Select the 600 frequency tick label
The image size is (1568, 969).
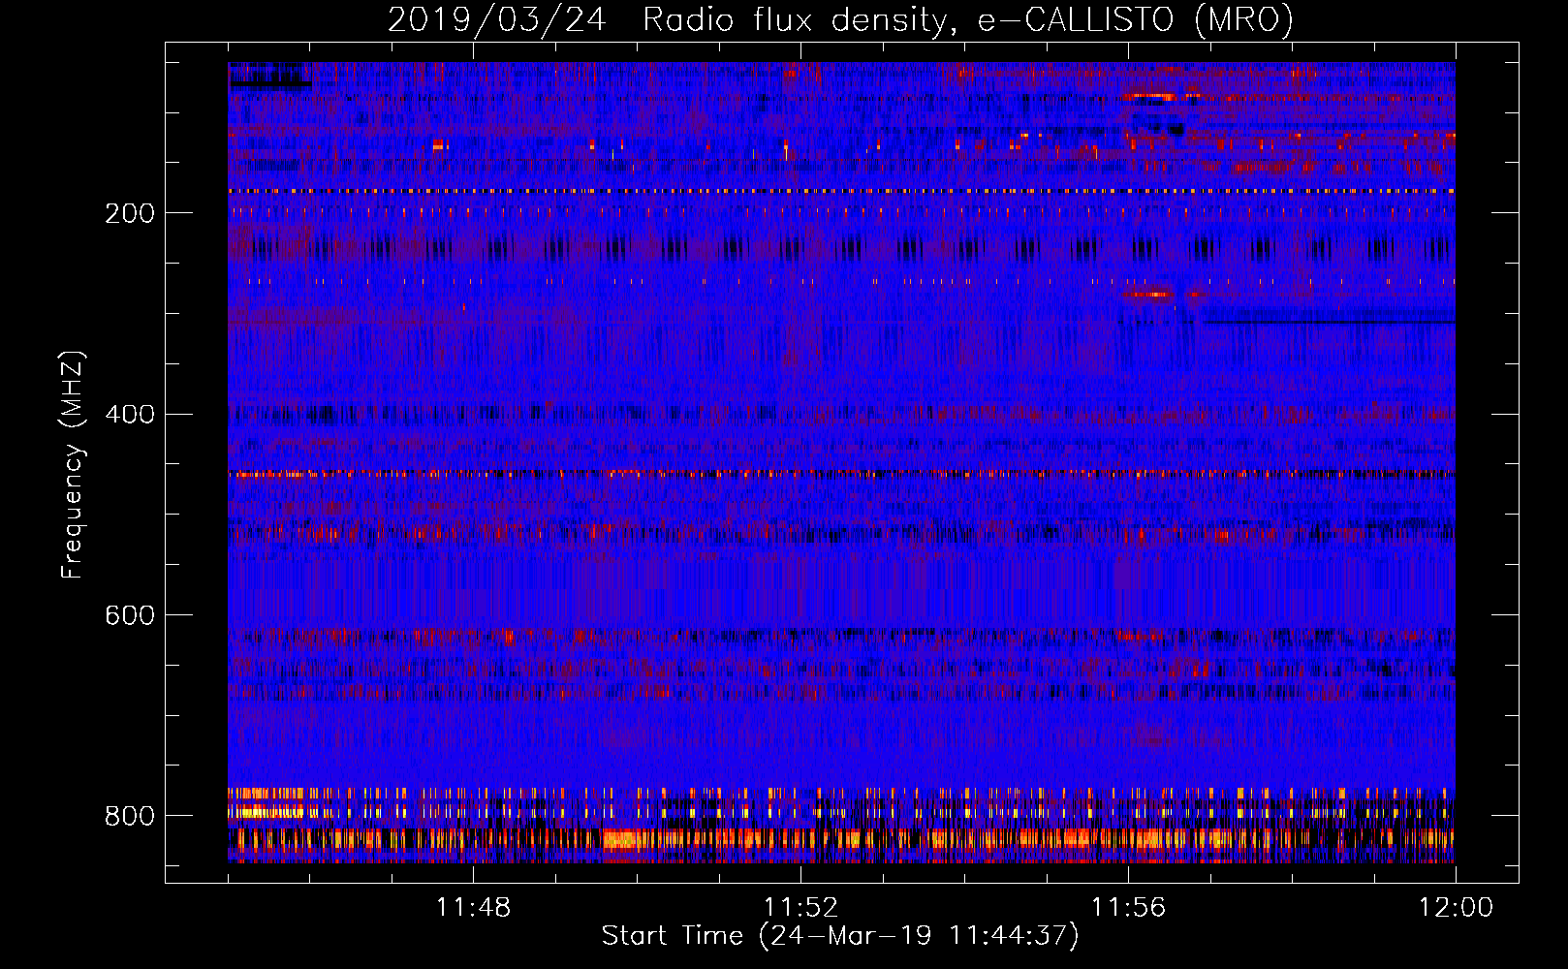click(x=130, y=616)
